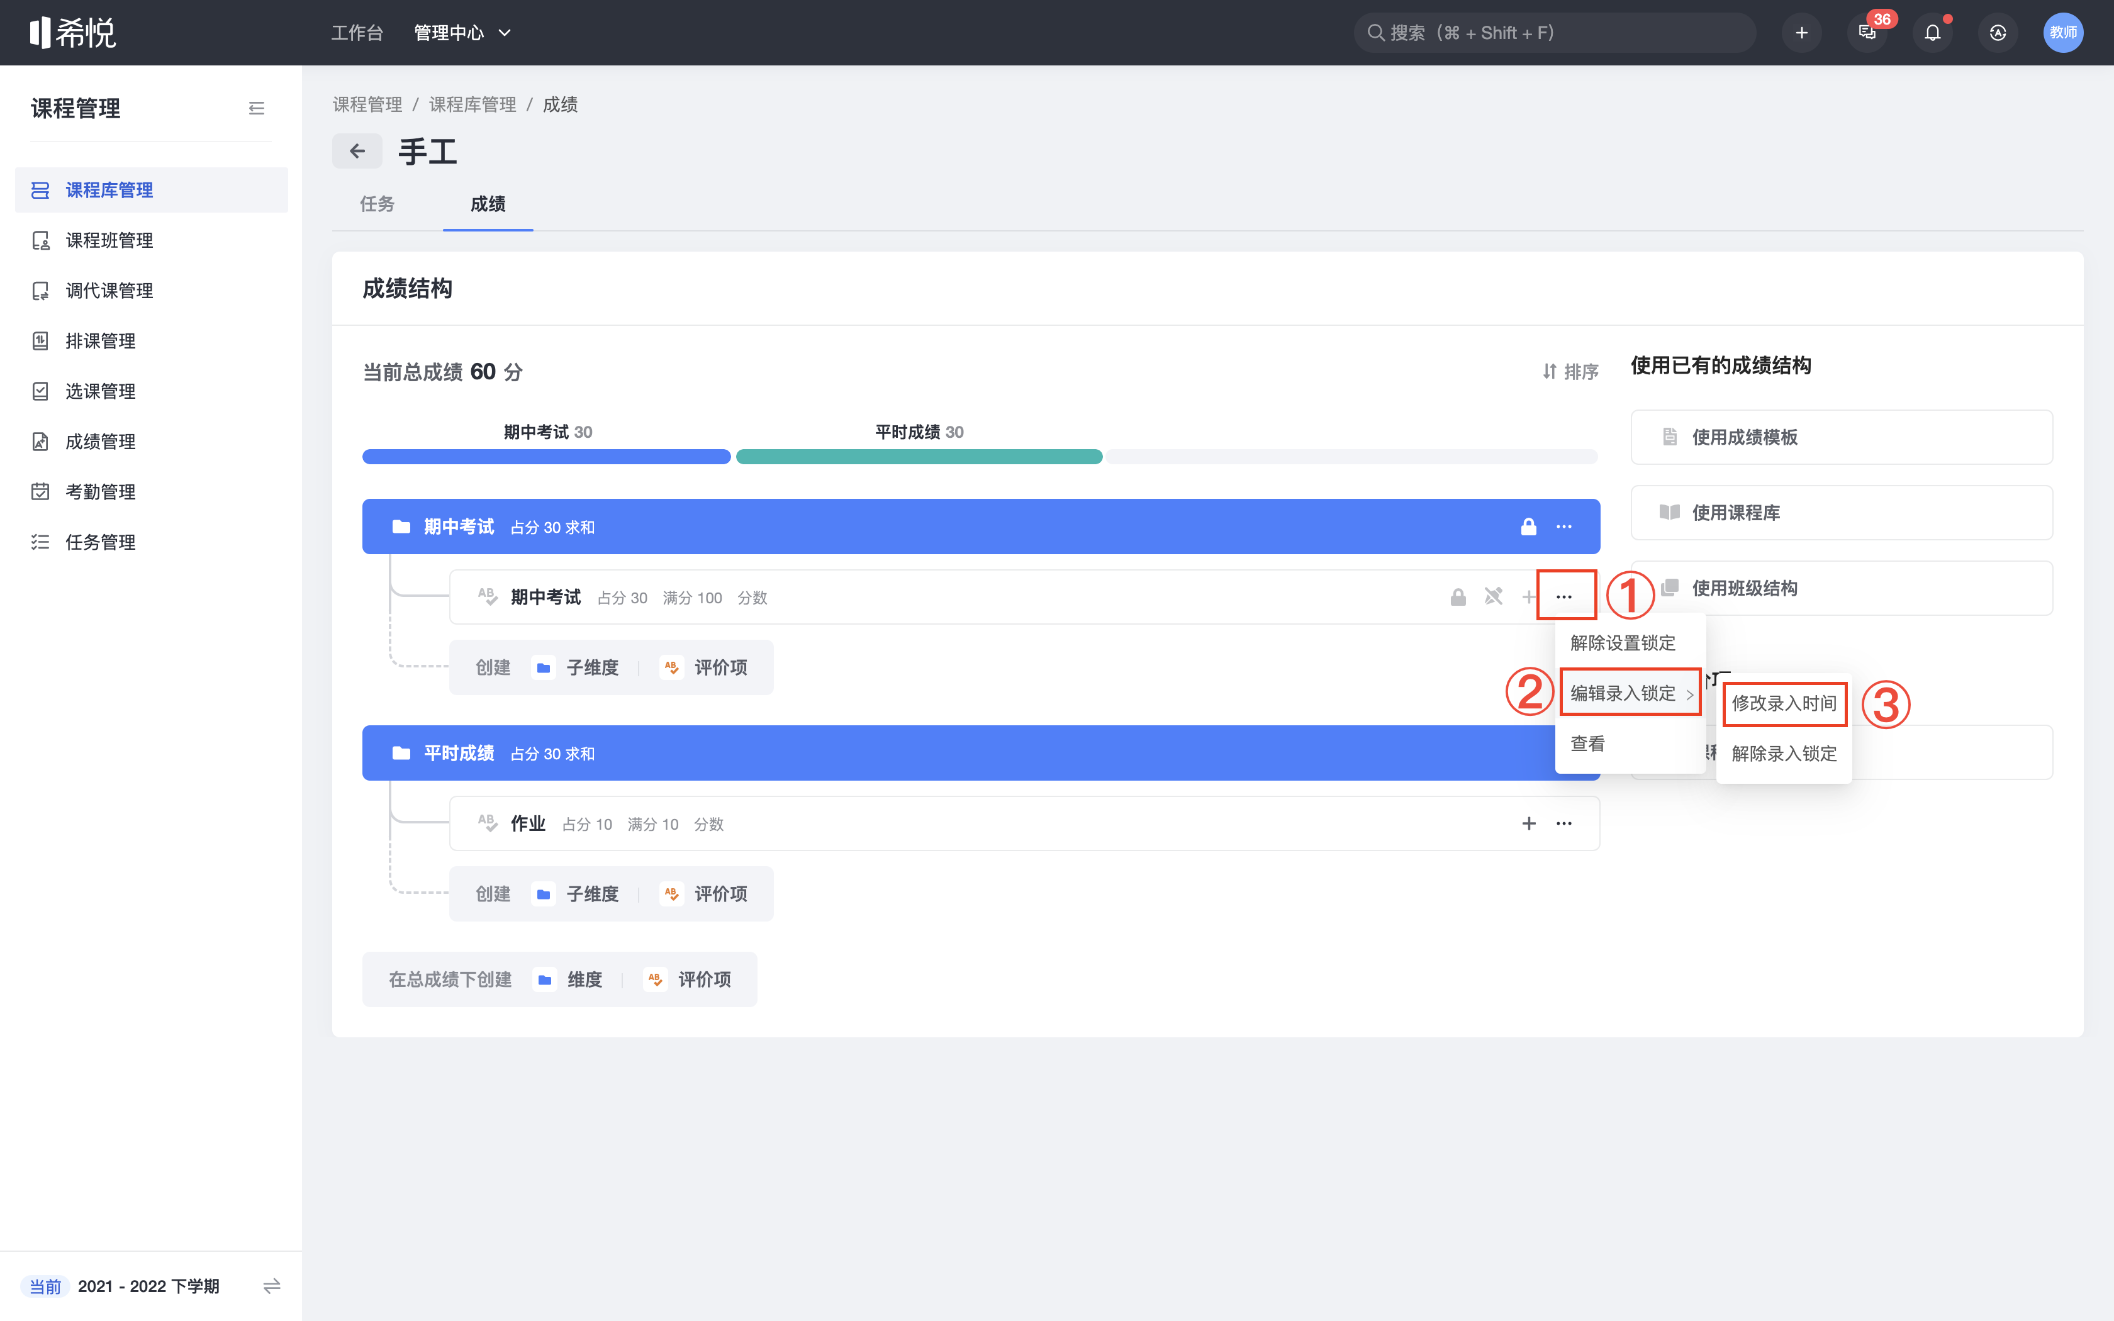Click the 作业 evaluation item name

click(x=528, y=824)
